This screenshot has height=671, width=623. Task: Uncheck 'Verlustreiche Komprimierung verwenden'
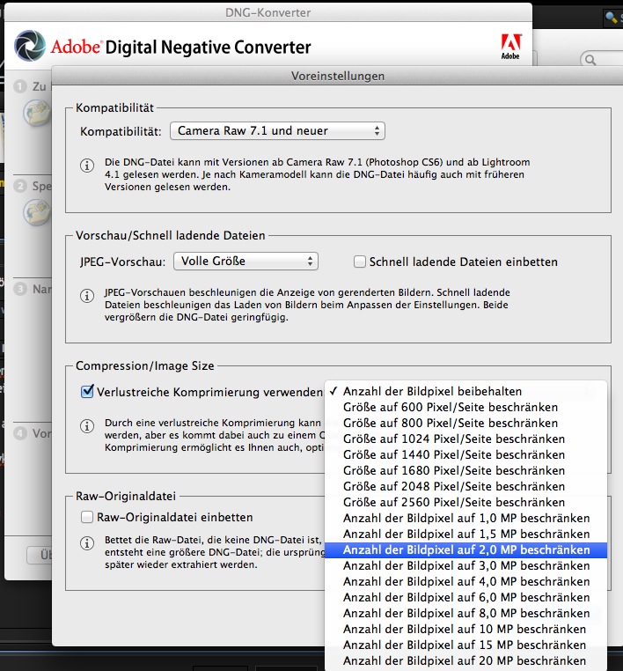87,391
